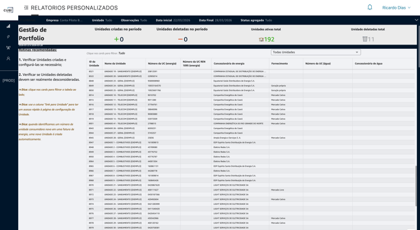Sort by ID da Unidade column header
Viewport: 420px width, 230px height.
[94, 64]
